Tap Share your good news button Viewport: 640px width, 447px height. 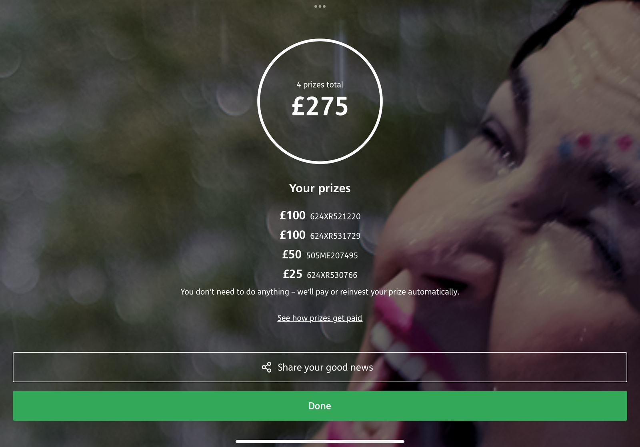pos(320,367)
